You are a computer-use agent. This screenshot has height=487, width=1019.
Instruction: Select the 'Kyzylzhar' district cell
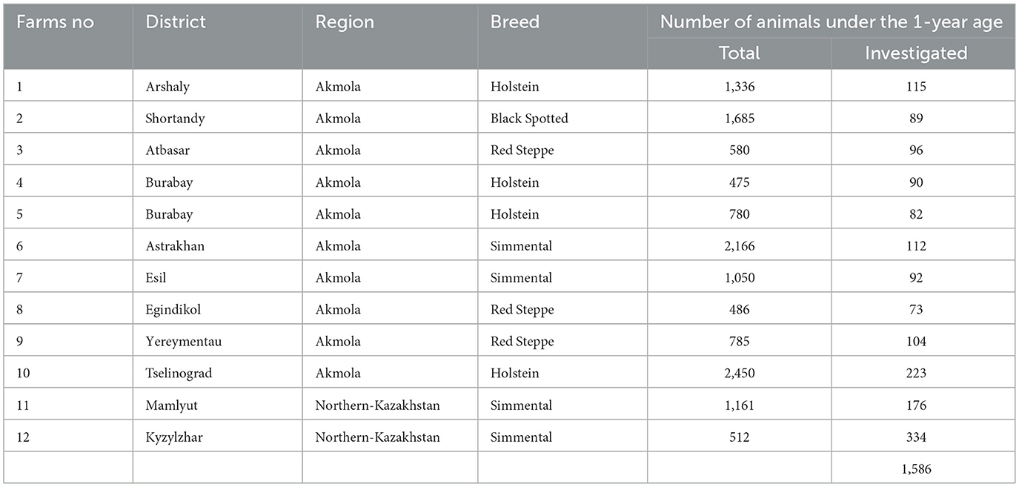[174, 437]
